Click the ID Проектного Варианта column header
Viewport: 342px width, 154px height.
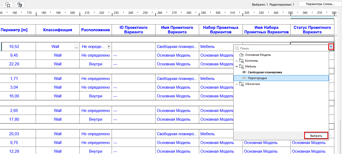coord(134,30)
